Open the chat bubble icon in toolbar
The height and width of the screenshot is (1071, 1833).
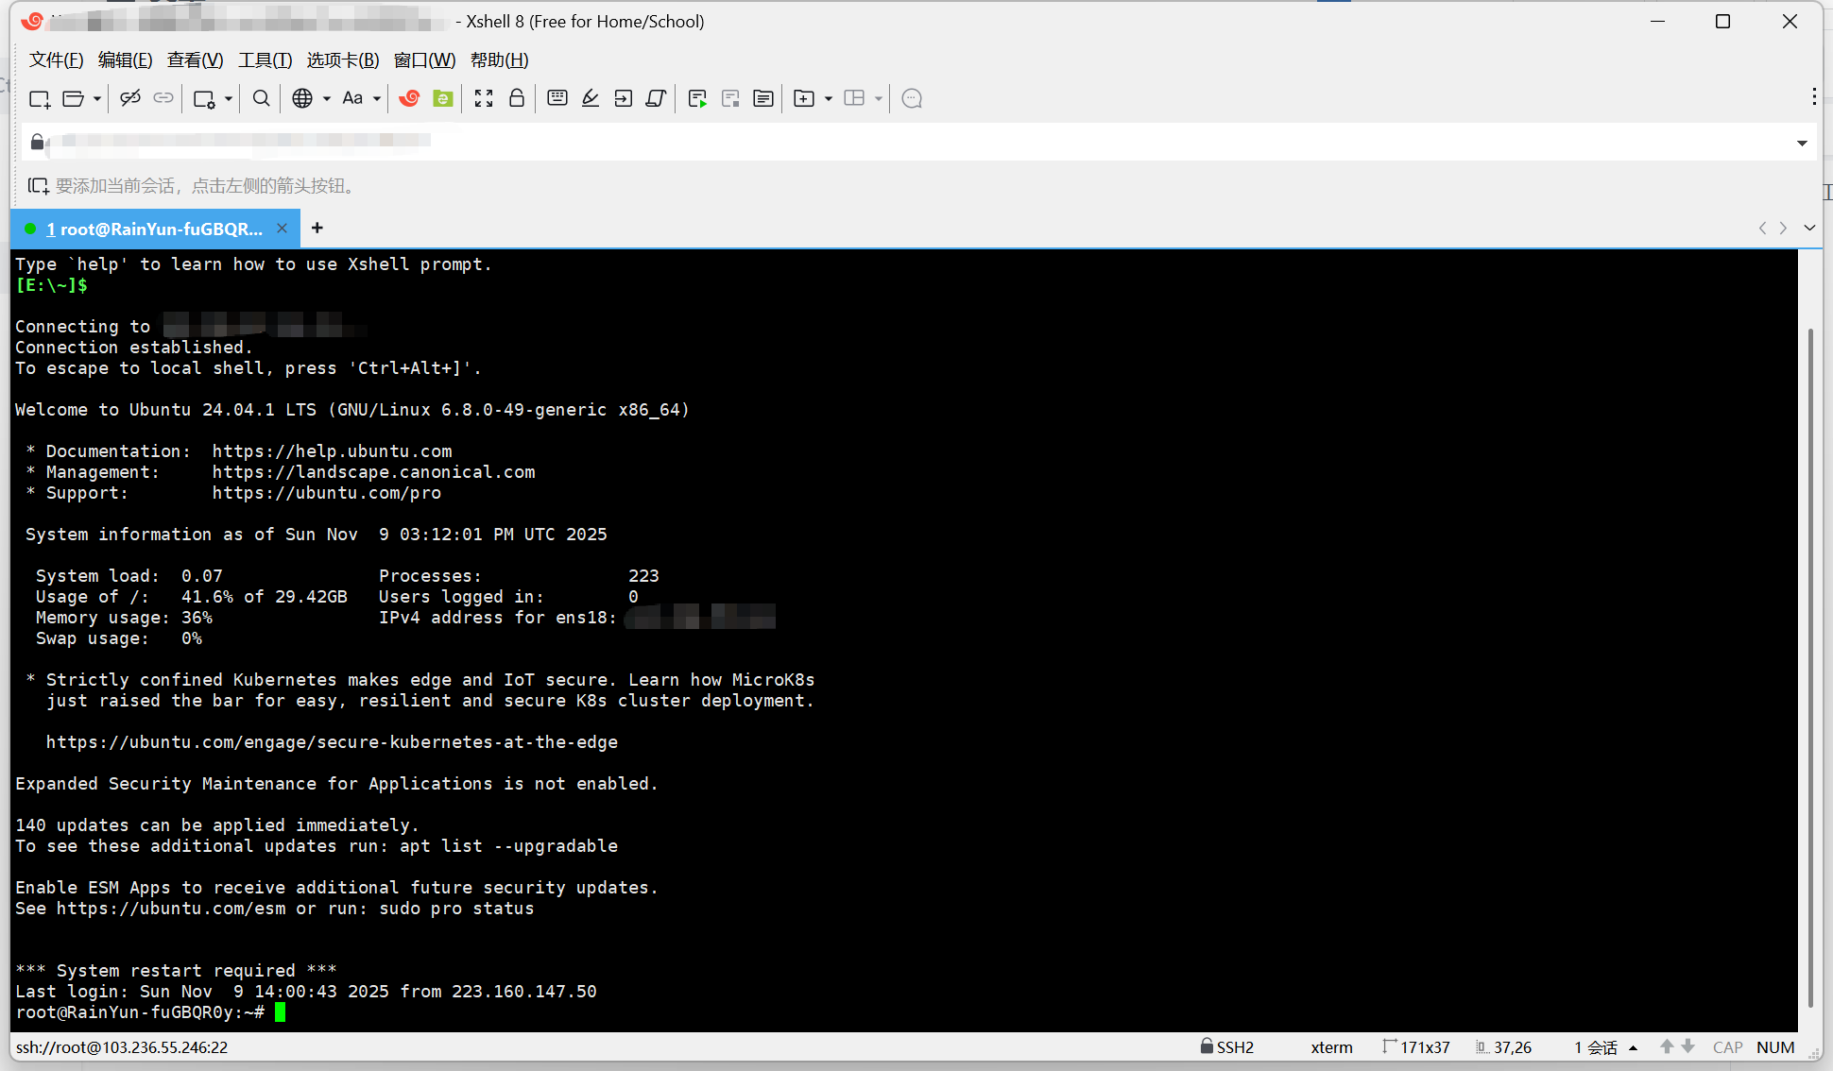(912, 98)
